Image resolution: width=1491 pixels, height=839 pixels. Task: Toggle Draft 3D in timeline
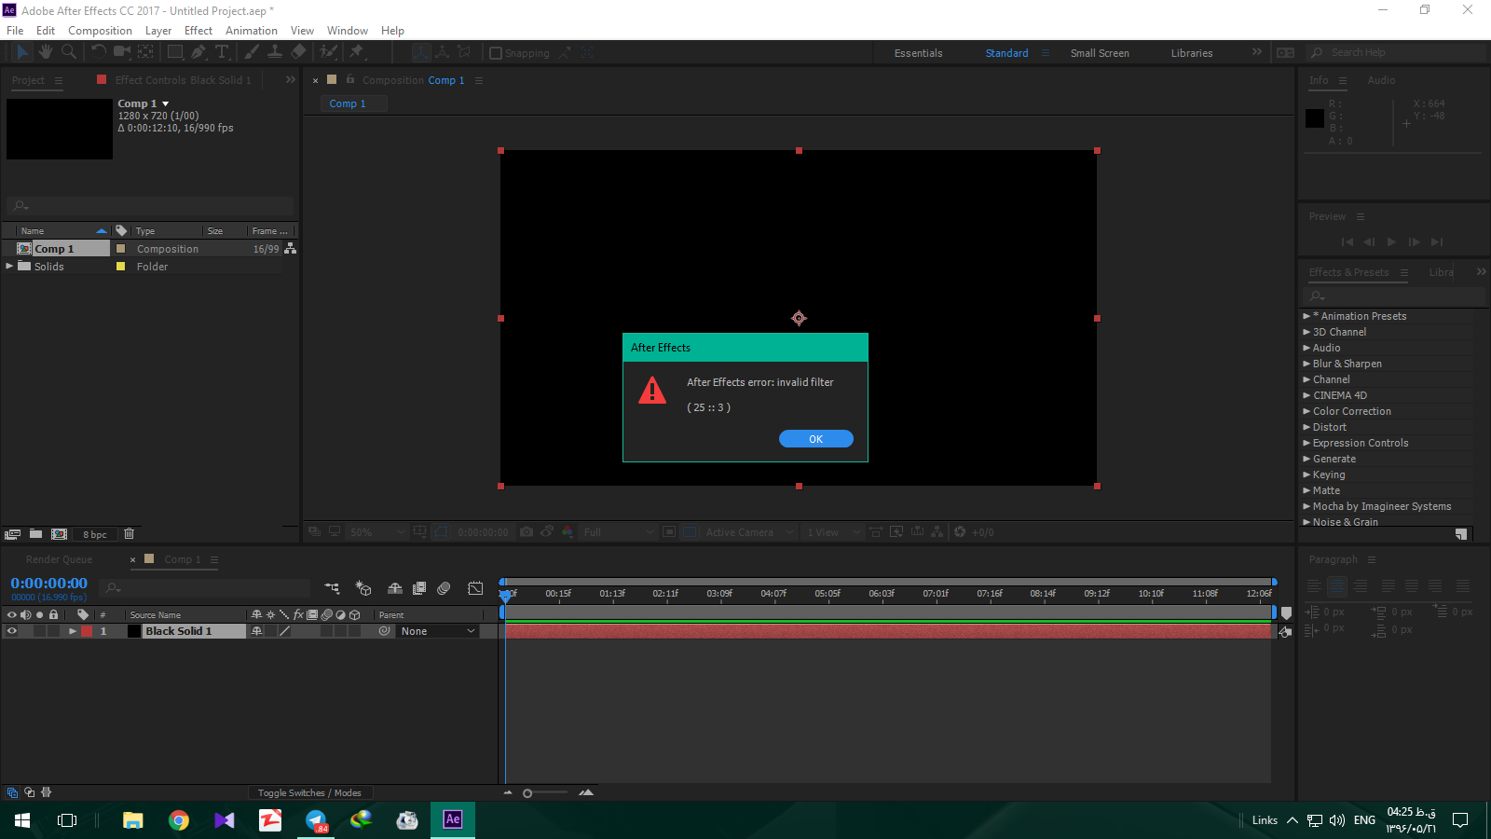coord(363,588)
